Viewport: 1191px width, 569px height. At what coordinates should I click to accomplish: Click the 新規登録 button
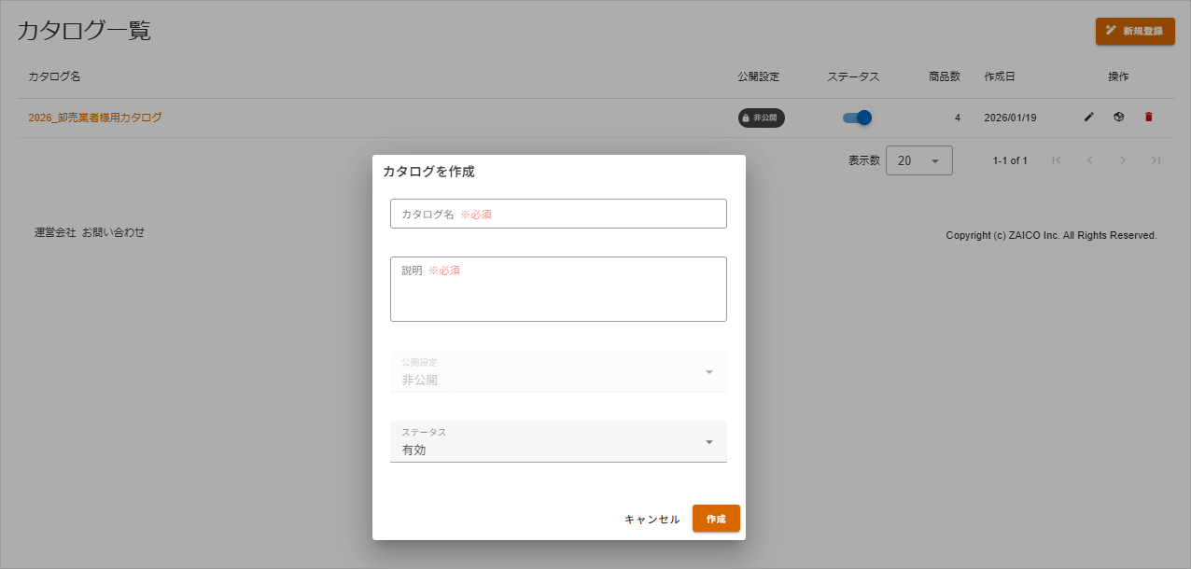1135,31
